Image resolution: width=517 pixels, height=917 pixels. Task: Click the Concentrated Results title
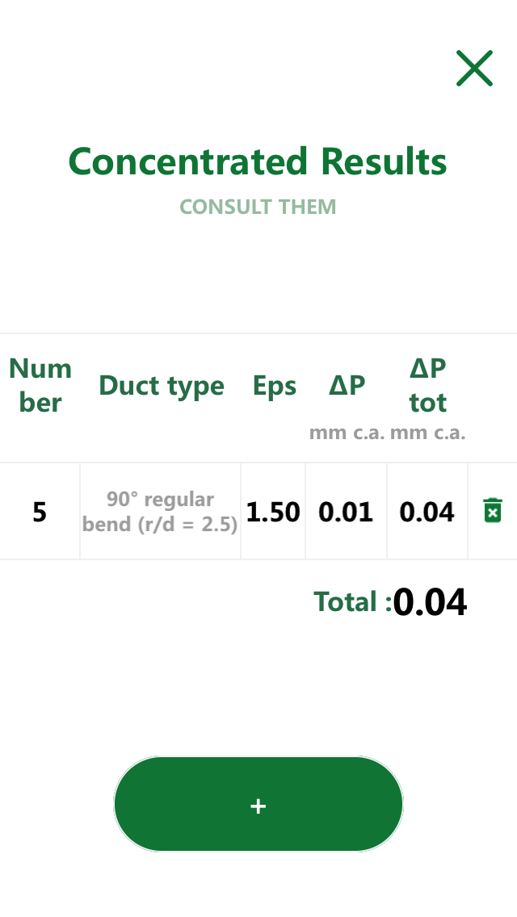(x=258, y=161)
